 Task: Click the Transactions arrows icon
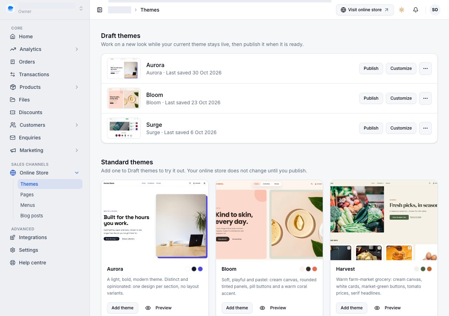[13, 74]
